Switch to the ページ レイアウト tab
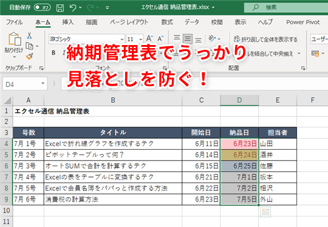The width and height of the screenshot is (328, 227). (129, 22)
